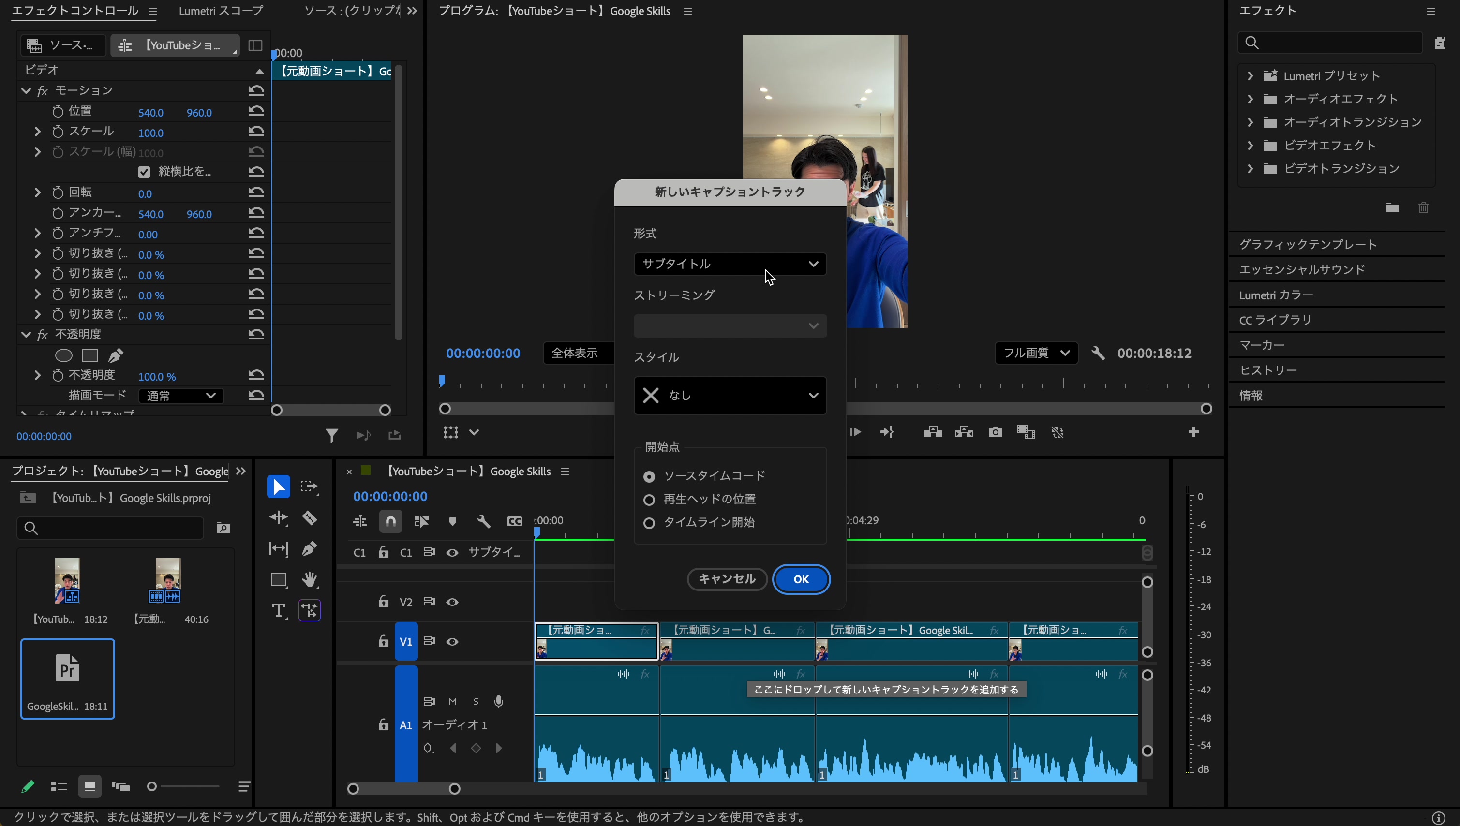
Task: Open the 形式 サブタイトル dropdown
Action: click(730, 264)
